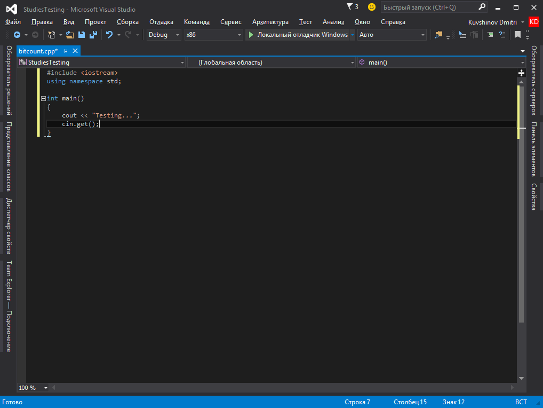
Task: Click the Find in Files icon
Action: tap(438, 35)
